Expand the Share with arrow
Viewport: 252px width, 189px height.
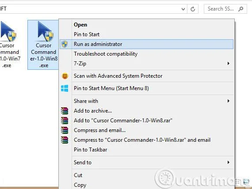point(229,101)
